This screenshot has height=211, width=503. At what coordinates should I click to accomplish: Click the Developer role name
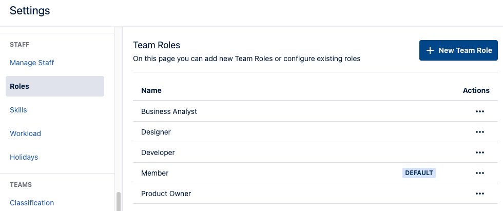[158, 152]
